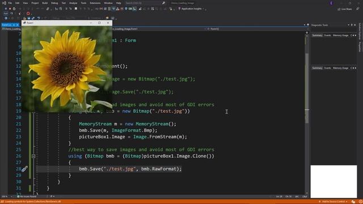Open the Diagnostic Tools window options dropdown
This screenshot has height=204, width=363.
[348, 25]
